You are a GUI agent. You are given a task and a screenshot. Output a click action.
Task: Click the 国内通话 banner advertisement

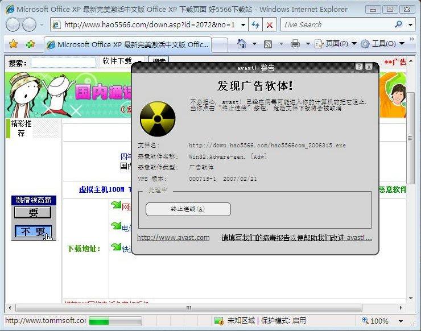tap(68, 95)
